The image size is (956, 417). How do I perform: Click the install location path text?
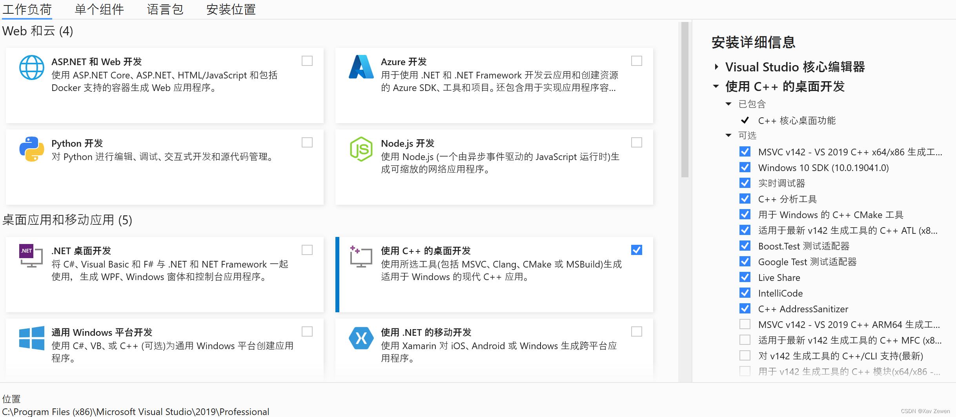136,412
